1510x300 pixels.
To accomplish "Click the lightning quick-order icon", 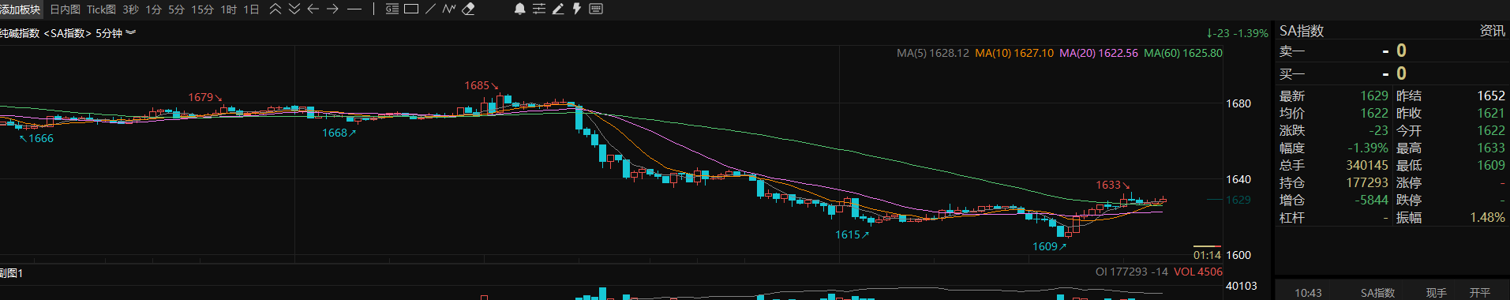I will (577, 9).
